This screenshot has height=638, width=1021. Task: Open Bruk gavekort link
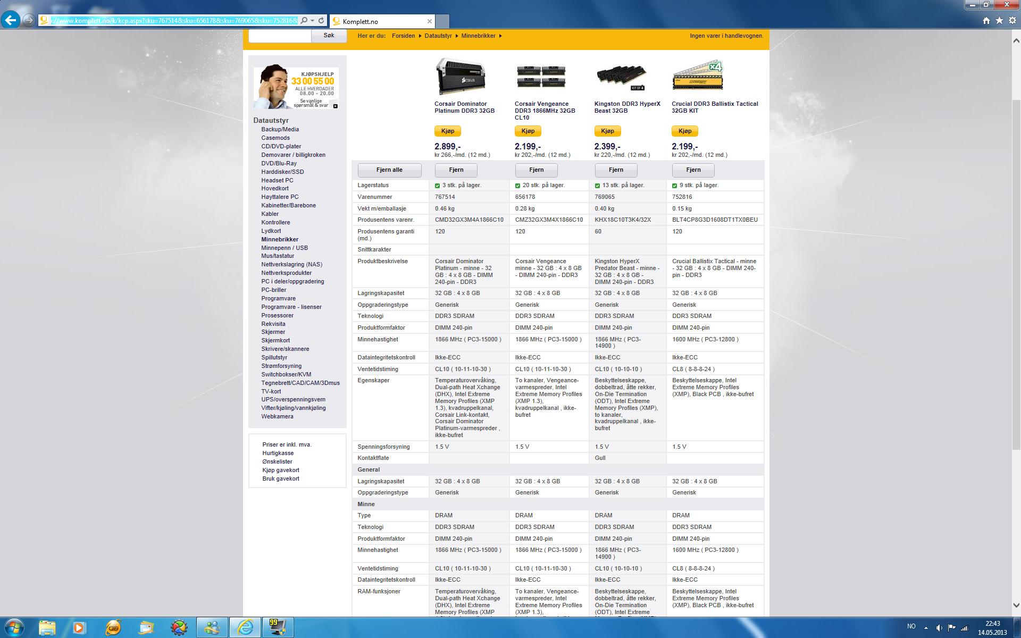point(281,478)
